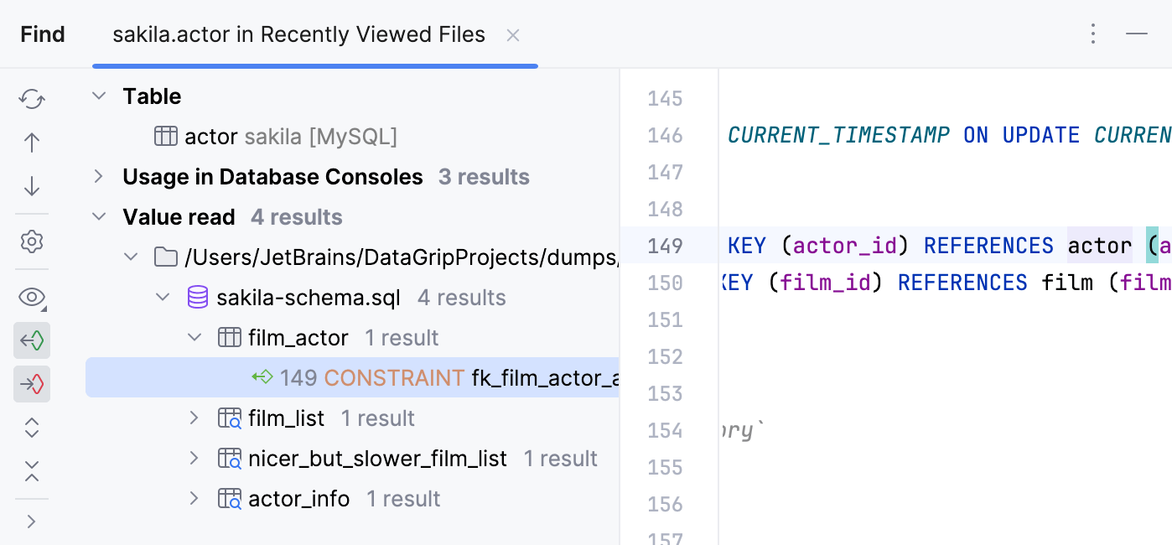Click the Collapse All icon
The height and width of the screenshot is (545, 1172).
pos(32,470)
